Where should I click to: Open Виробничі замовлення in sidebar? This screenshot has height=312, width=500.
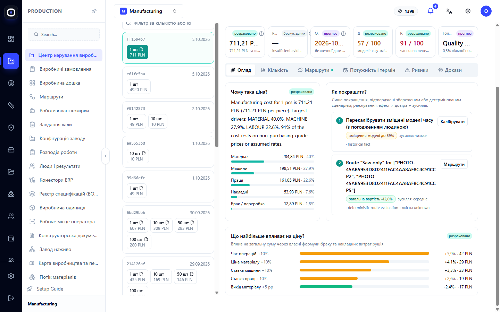tap(64, 69)
